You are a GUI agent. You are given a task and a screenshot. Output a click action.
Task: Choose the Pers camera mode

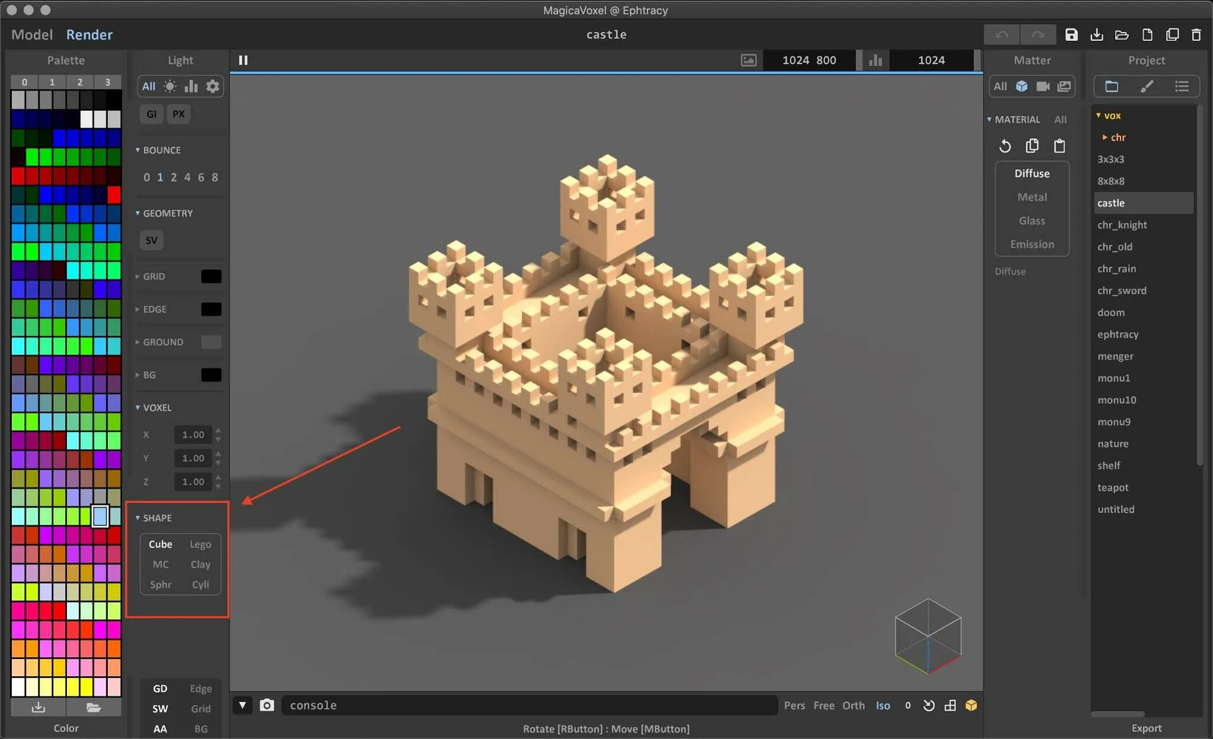pyautogui.click(x=794, y=705)
